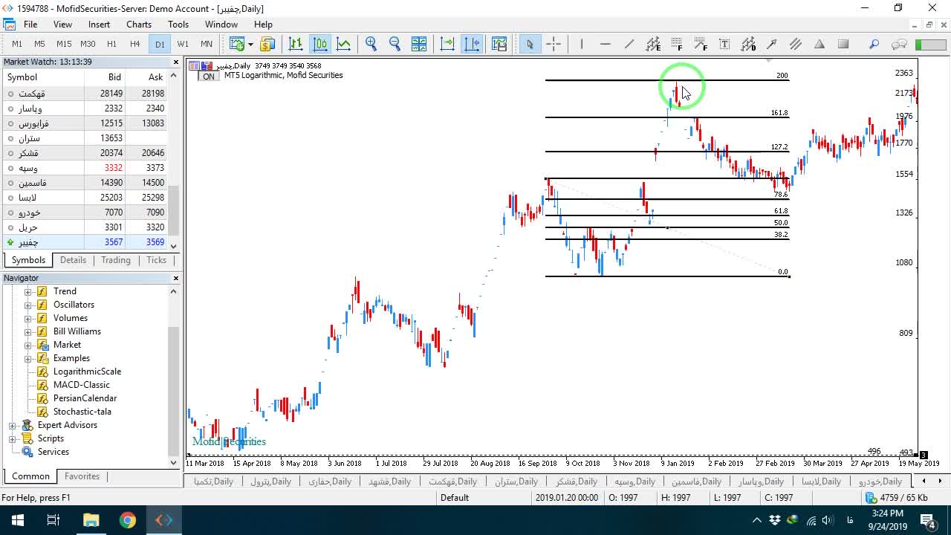This screenshot has width=951, height=535.
Task: Sort Market Watch by Symbol column
Action: coord(43,77)
